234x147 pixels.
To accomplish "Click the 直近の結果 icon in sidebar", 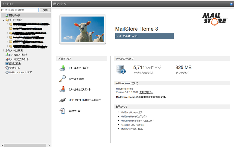I will [7, 63].
